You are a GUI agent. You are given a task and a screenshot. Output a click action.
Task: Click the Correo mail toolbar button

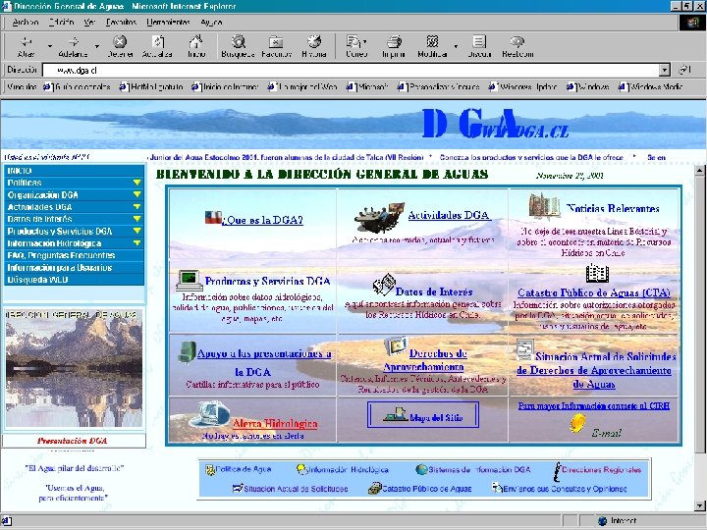coord(356,46)
